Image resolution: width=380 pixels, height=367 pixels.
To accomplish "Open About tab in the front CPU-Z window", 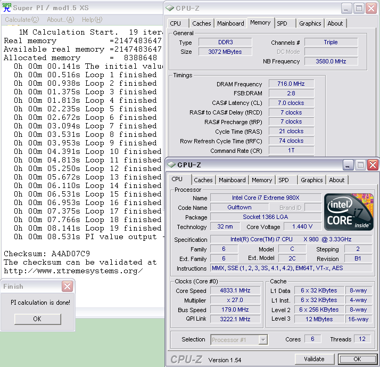I will click(336, 180).
